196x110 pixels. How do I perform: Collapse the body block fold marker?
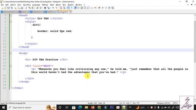[x=11, y=53]
